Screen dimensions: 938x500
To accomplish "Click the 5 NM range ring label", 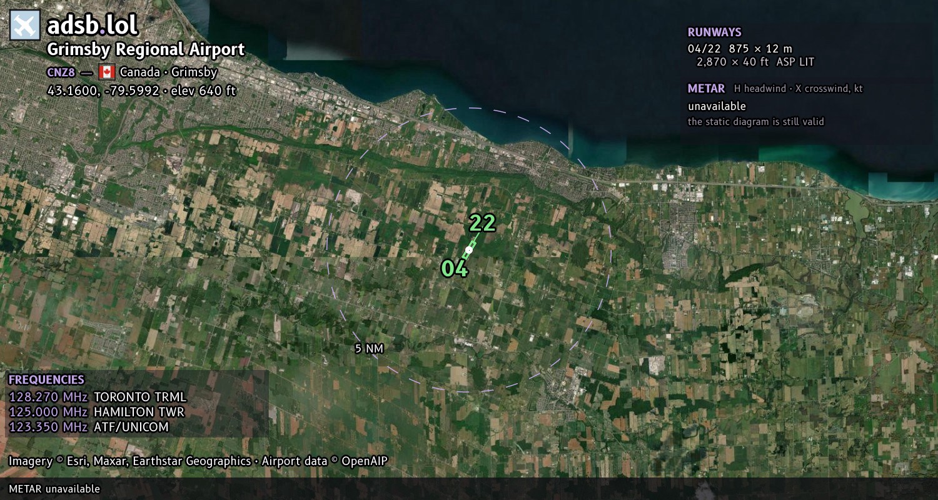I will pos(369,349).
